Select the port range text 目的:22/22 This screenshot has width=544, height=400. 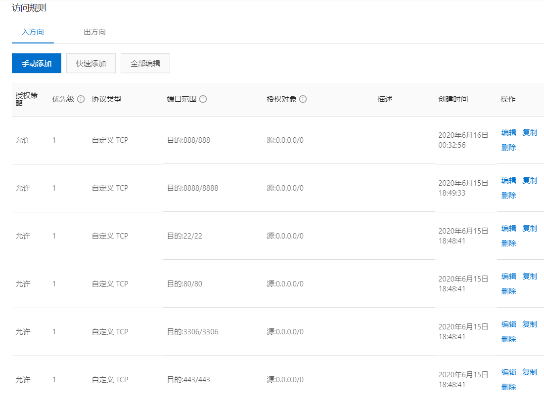[184, 236]
